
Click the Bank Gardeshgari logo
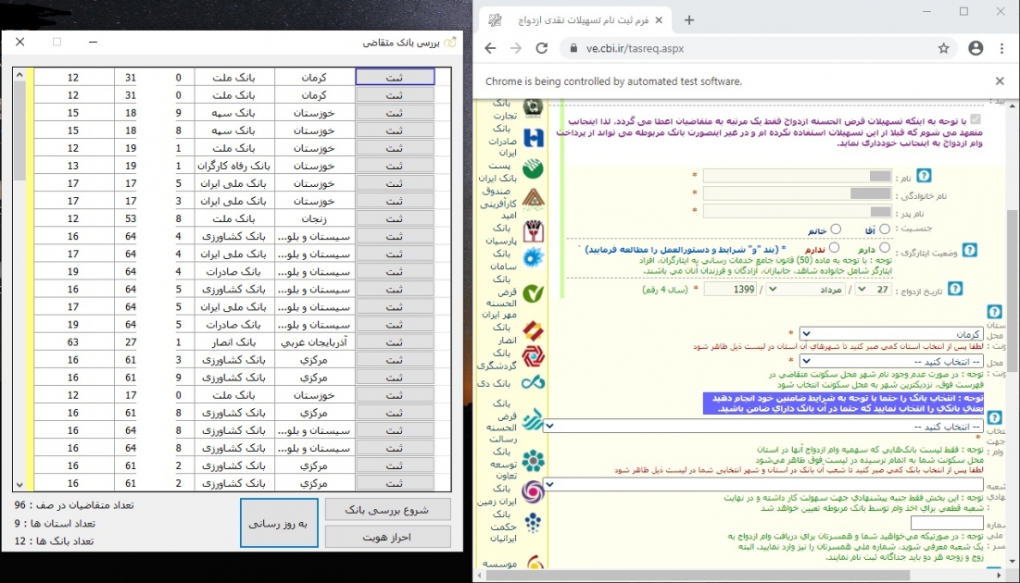click(x=533, y=356)
